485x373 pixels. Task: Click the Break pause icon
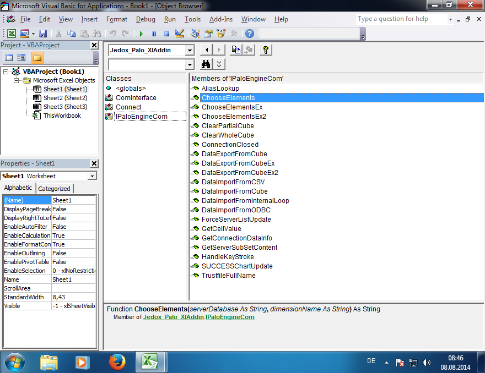[154, 34]
